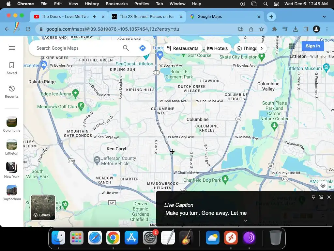
Task: Open Chrome downloads icon
Action: click(296, 29)
